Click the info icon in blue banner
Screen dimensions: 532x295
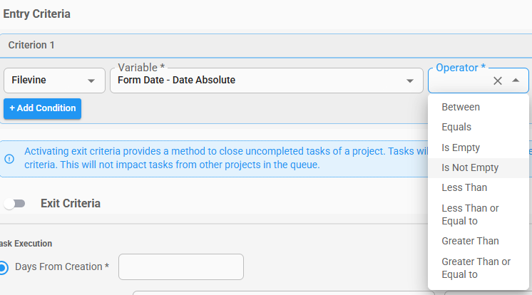coord(9,158)
